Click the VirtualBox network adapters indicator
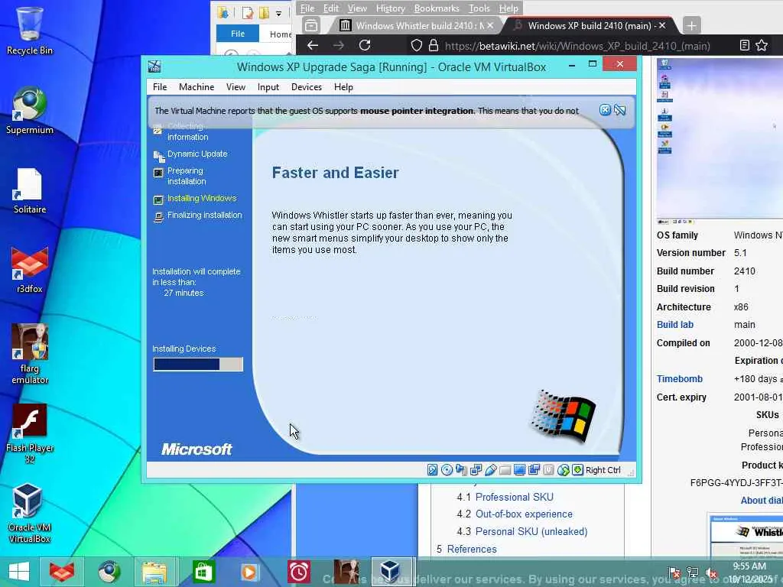This screenshot has height=587, width=783. (476, 470)
